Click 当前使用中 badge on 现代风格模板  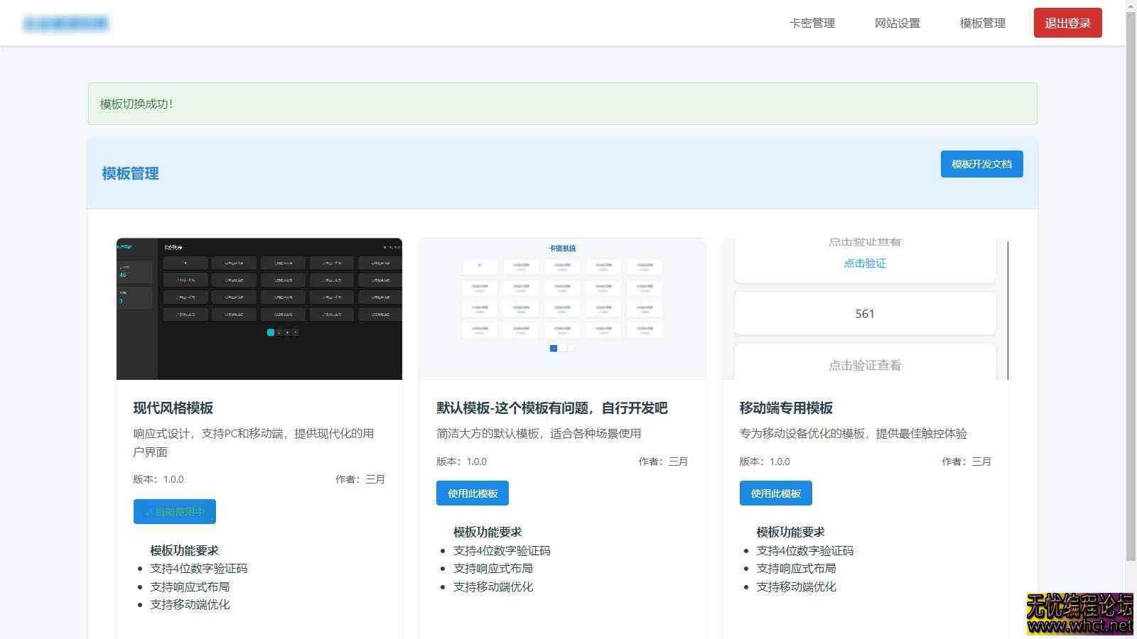click(174, 511)
